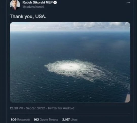Click the 912 quote tweet count number
Screen dimensions: 137x123
coord(36,120)
